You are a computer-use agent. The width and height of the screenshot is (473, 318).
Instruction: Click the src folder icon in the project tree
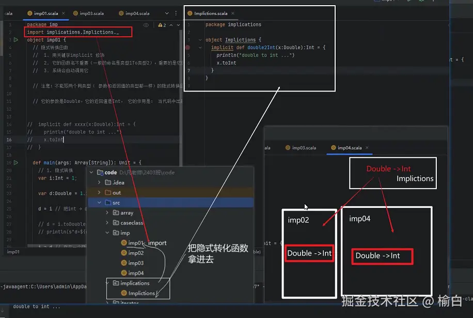click(107, 202)
